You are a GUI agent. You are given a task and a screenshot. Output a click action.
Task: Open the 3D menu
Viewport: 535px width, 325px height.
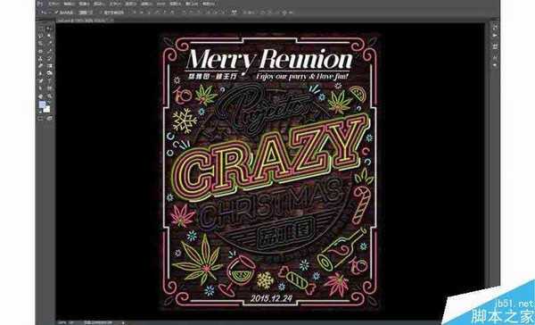click(x=161, y=4)
